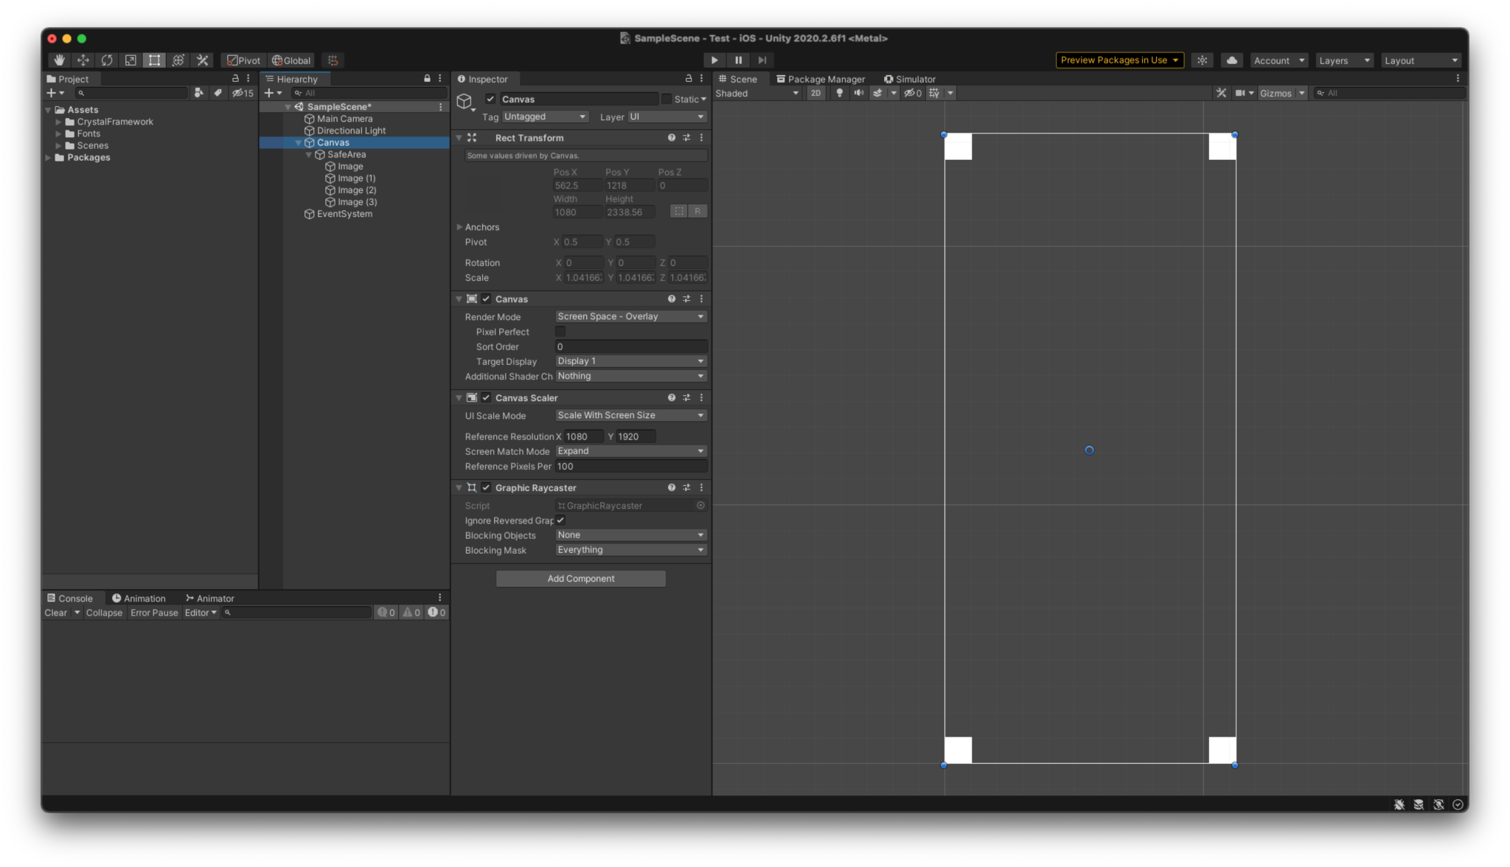This screenshot has height=867, width=1510.
Task: Click the Clear button in the Console
Action: click(55, 613)
